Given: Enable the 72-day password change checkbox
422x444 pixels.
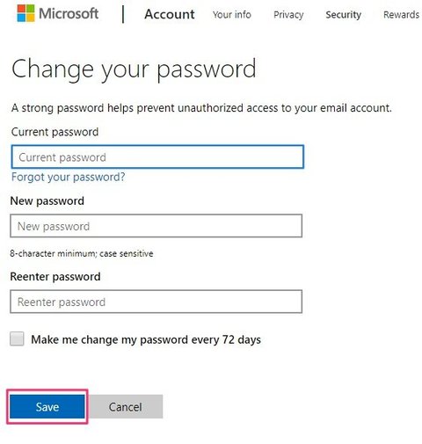Looking at the screenshot, I should (17, 338).
